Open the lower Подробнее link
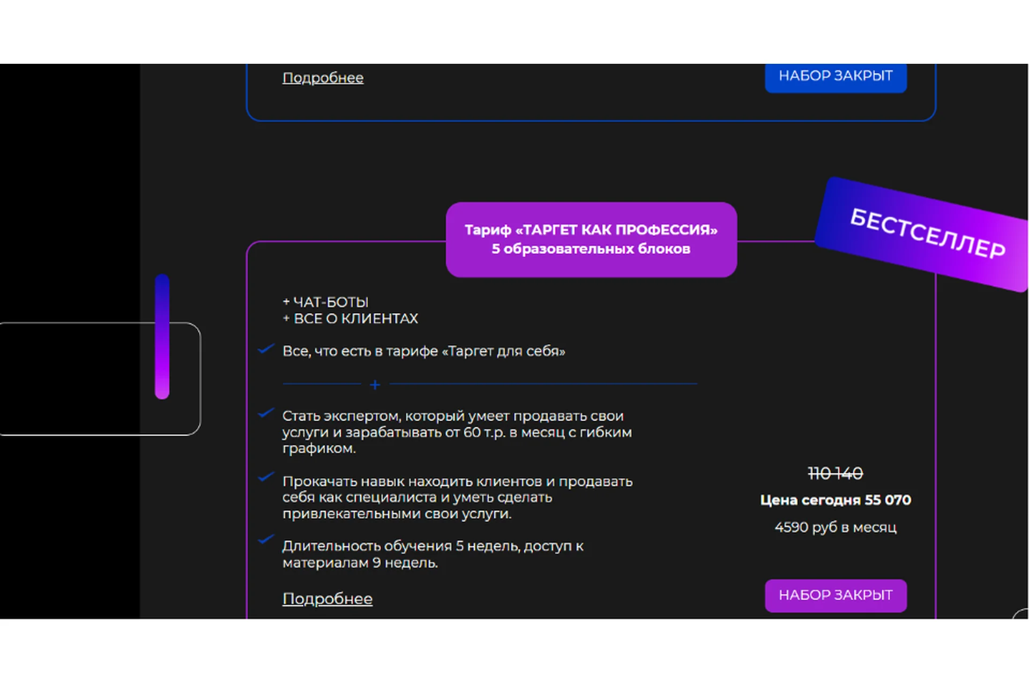 coord(327,599)
